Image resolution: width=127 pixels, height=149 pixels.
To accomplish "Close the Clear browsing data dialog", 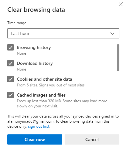I will click(x=121, y=4).
